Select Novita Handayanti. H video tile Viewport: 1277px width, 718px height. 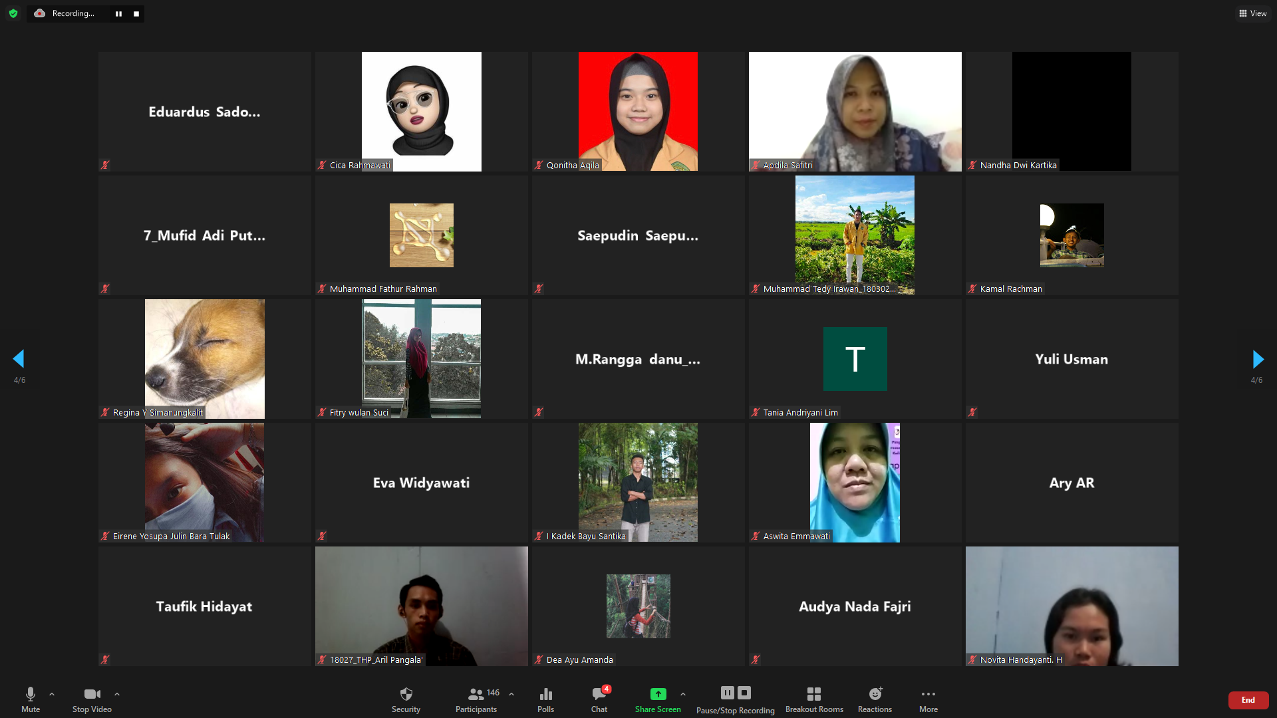coord(1072,606)
